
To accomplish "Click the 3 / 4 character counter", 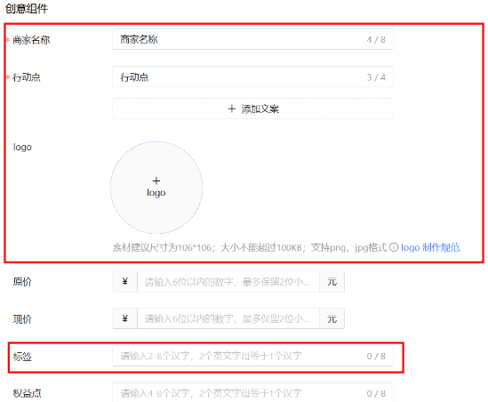I will point(376,77).
